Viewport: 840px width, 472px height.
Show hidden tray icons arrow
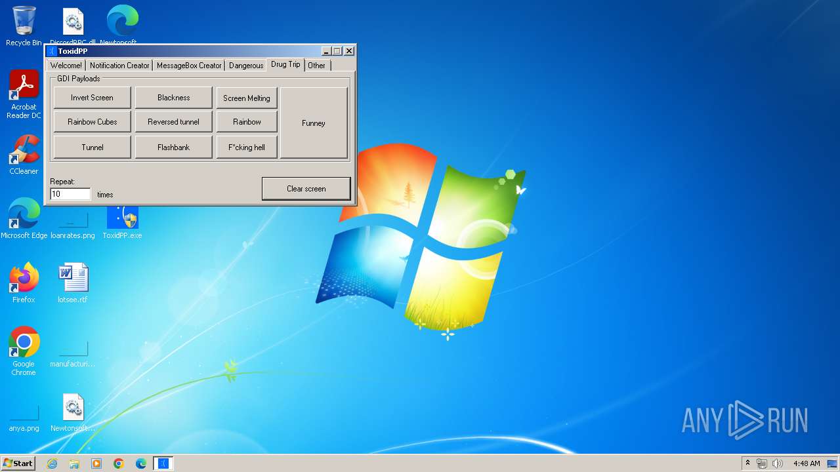pos(747,463)
